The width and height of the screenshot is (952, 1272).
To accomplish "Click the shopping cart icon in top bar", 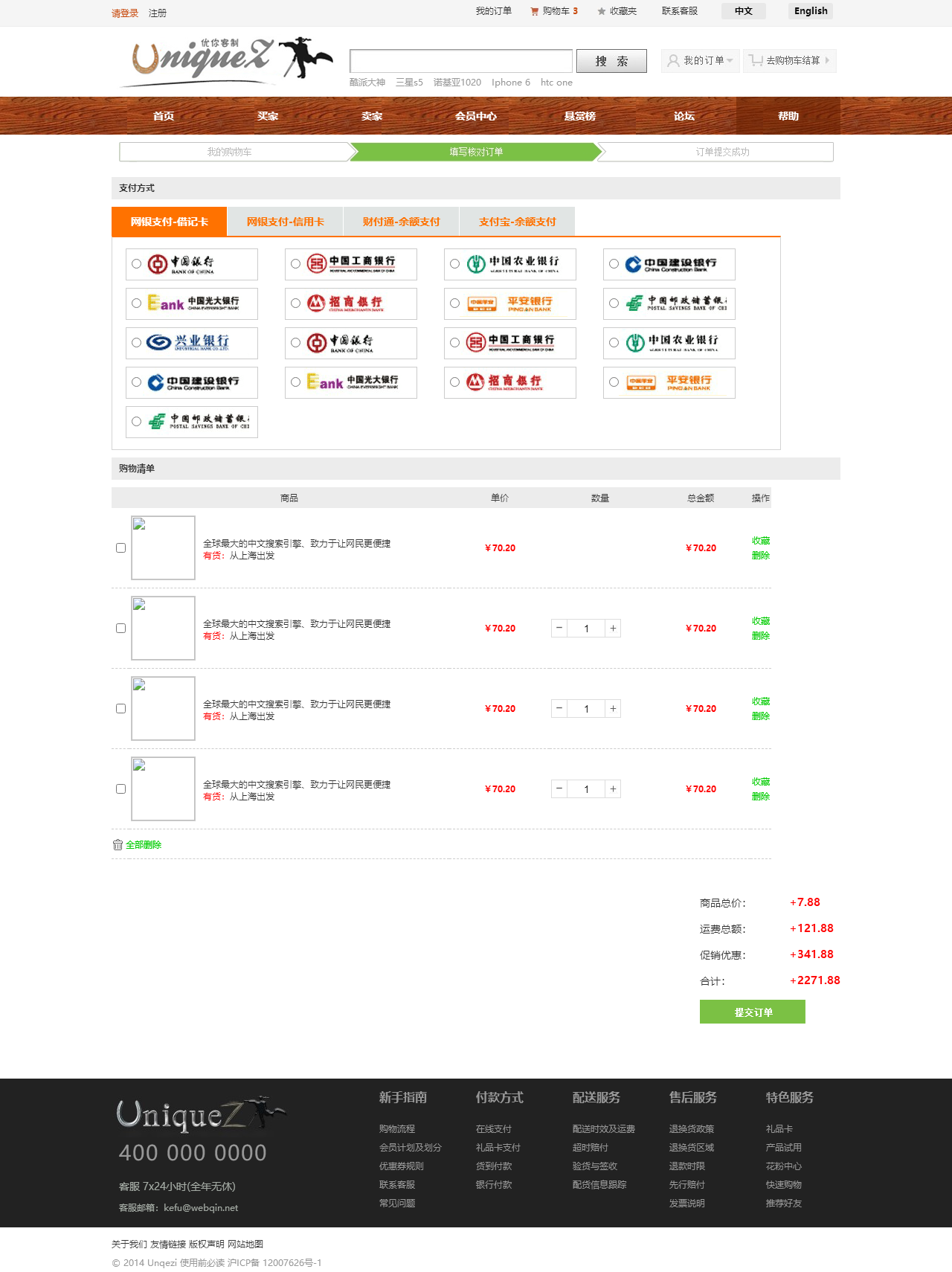I will (534, 11).
